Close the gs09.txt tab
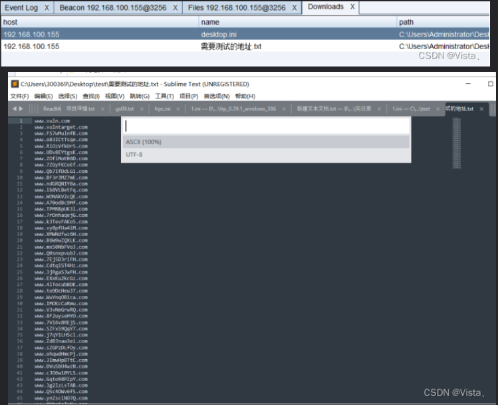 (142, 109)
